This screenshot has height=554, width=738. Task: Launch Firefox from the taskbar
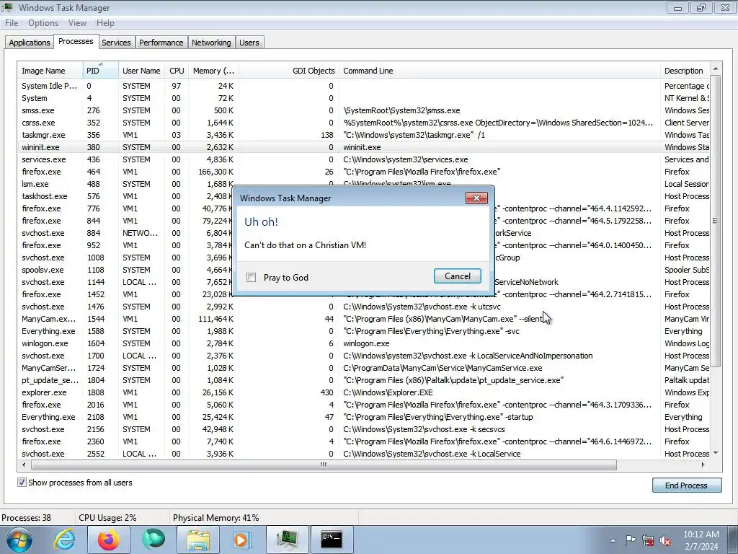point(109,540)
